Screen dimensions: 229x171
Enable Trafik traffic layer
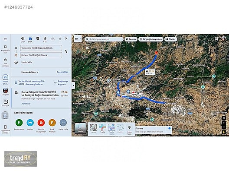(x=102, y=129)
